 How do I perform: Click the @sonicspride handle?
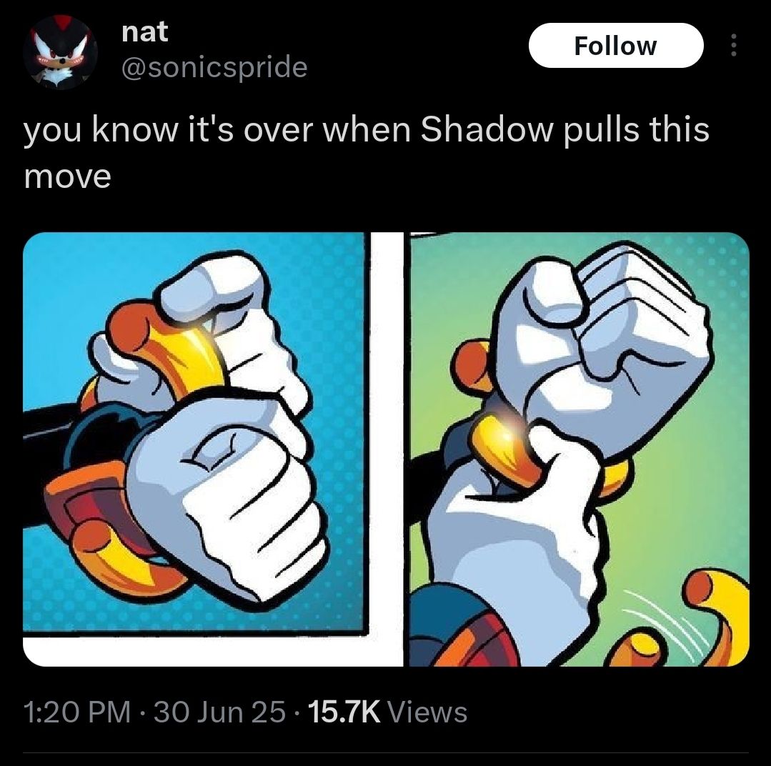pyautogui.click(x=214, y=67)
